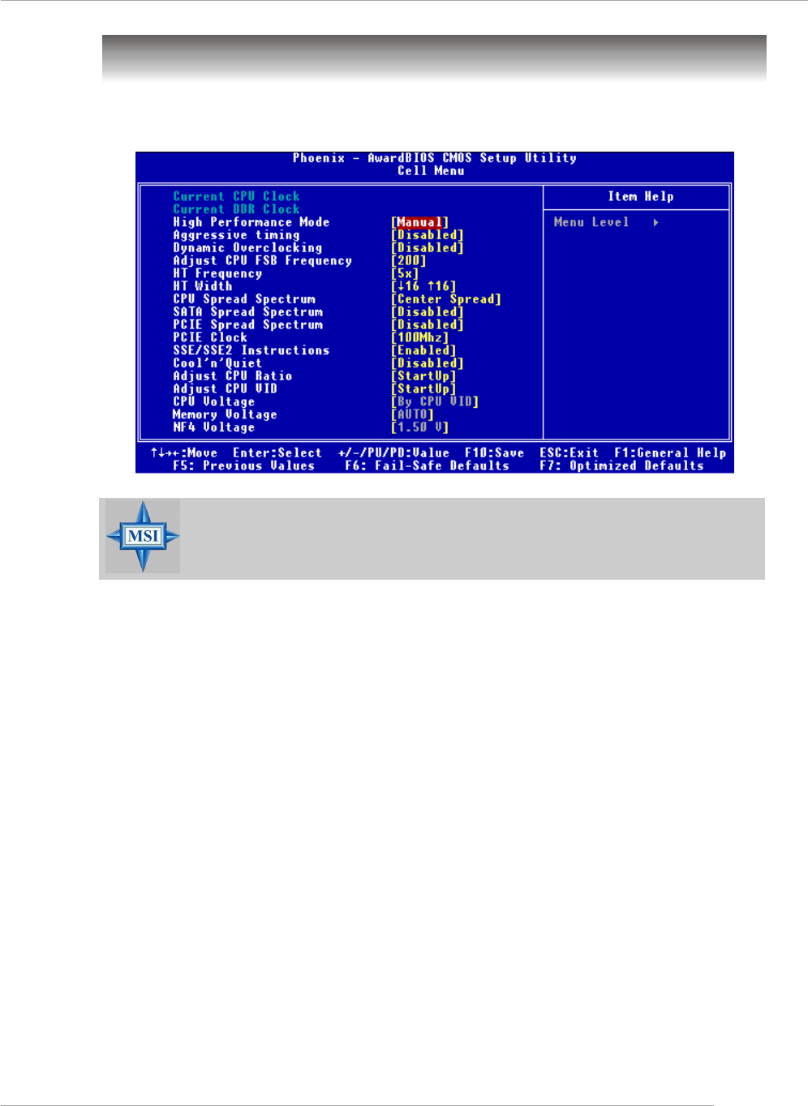This screenshot has width=808, height=1106.
Task: Click the NF4 Voltage label
Action: (x=214, y=427)
